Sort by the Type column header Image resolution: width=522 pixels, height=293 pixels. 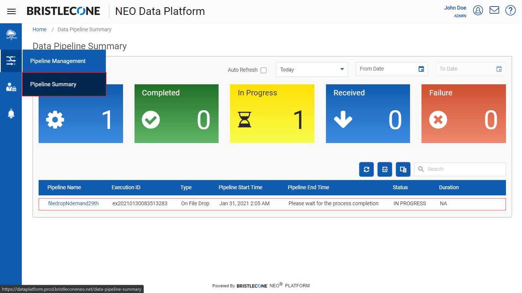[186, 187]
